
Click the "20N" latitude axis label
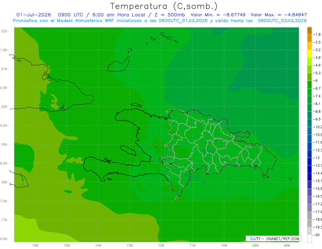[x=5, y=107]
